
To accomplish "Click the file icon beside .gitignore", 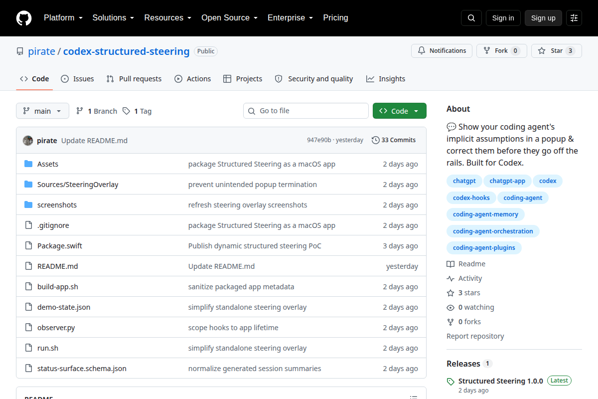I will pos(28,225).
